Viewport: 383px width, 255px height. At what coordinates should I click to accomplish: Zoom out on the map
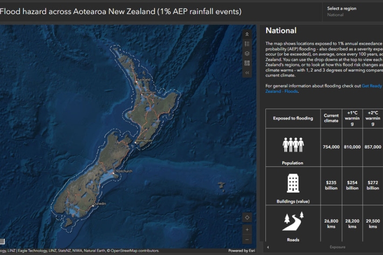[247, 239]
